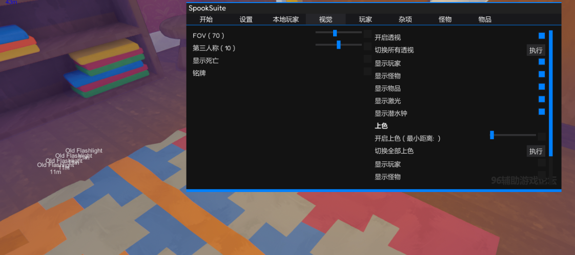Screen dimensions: 575x255
Task: Disable the 开启透视 checkbox
Action: click(542, 35)
